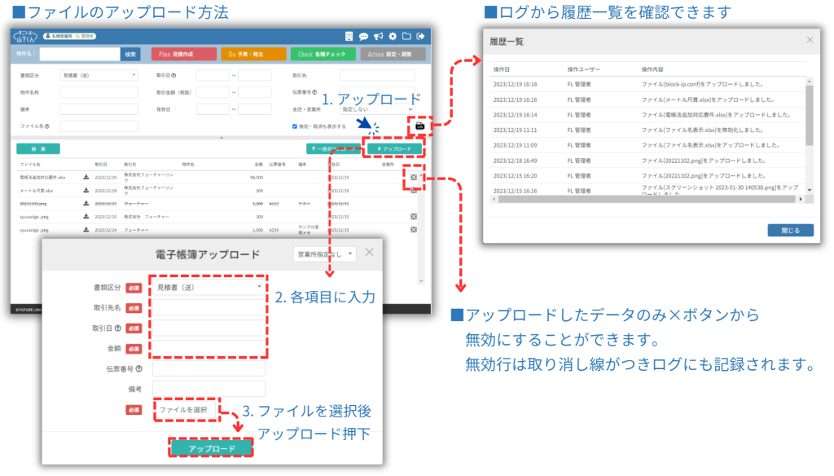
Task: Download syuuseigo.png with amount 1,000
Action: pyautogui.click(x=86, y=230)
